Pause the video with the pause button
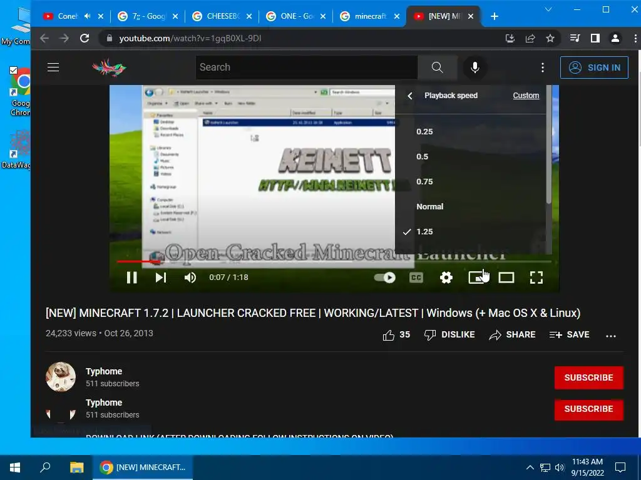 131,277
